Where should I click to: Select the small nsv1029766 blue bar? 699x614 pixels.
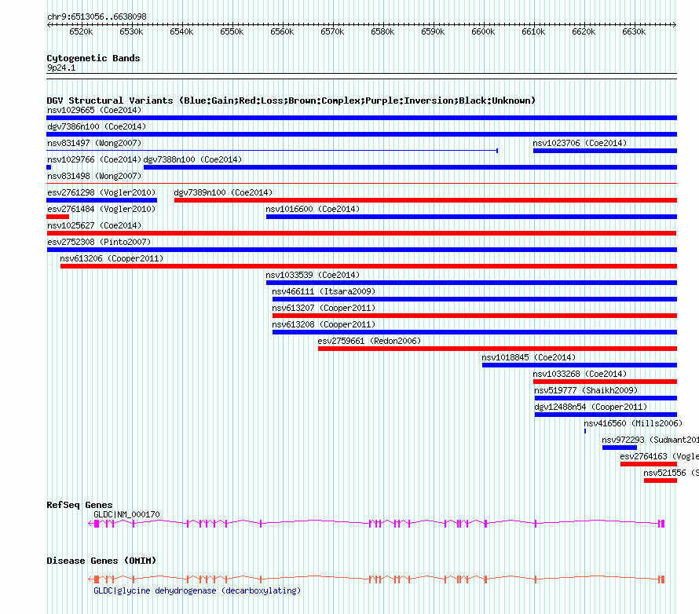tap(49, 167)
